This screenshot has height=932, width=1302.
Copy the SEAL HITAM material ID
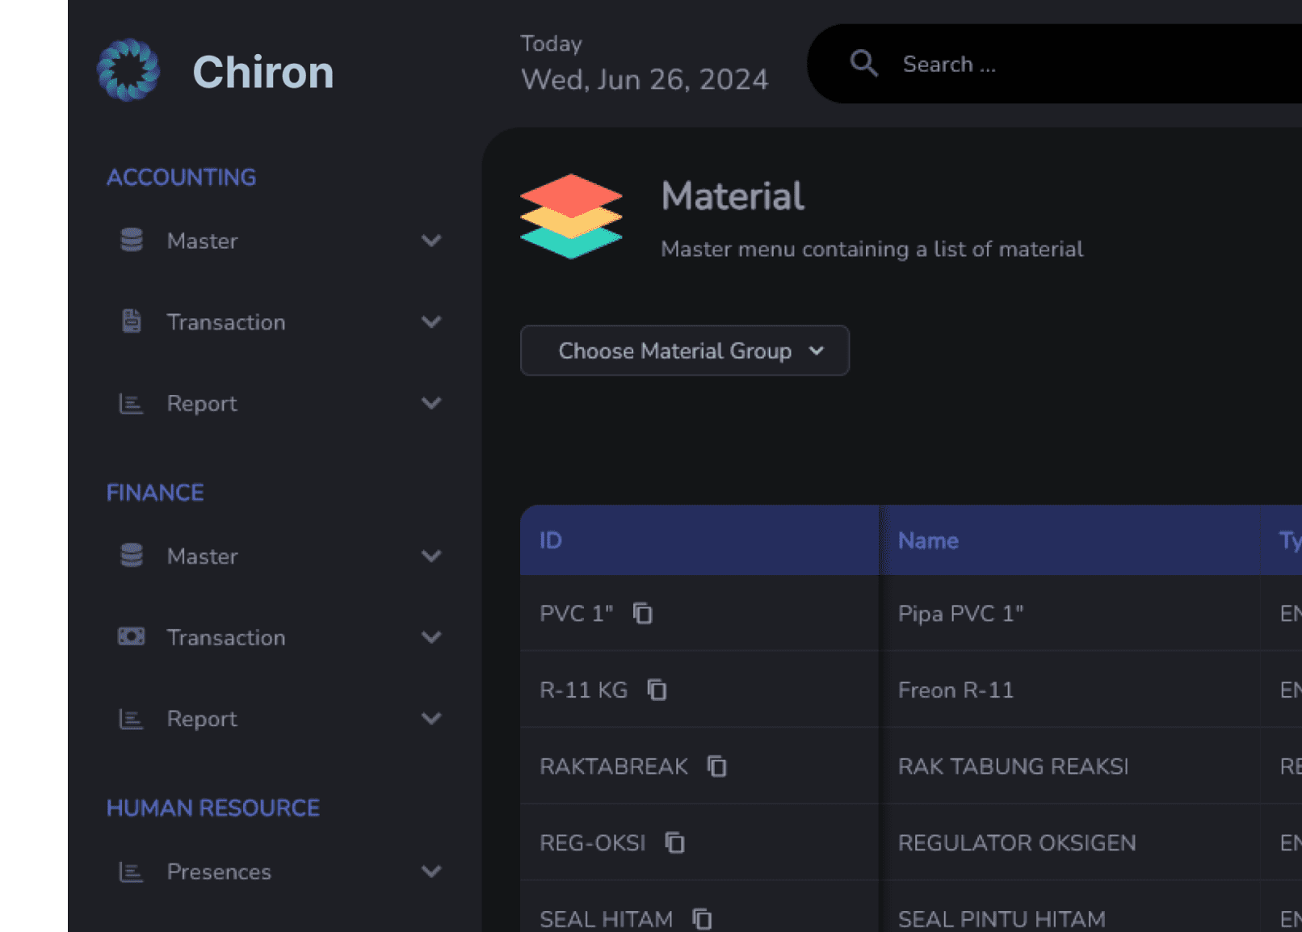click(702, 919)
